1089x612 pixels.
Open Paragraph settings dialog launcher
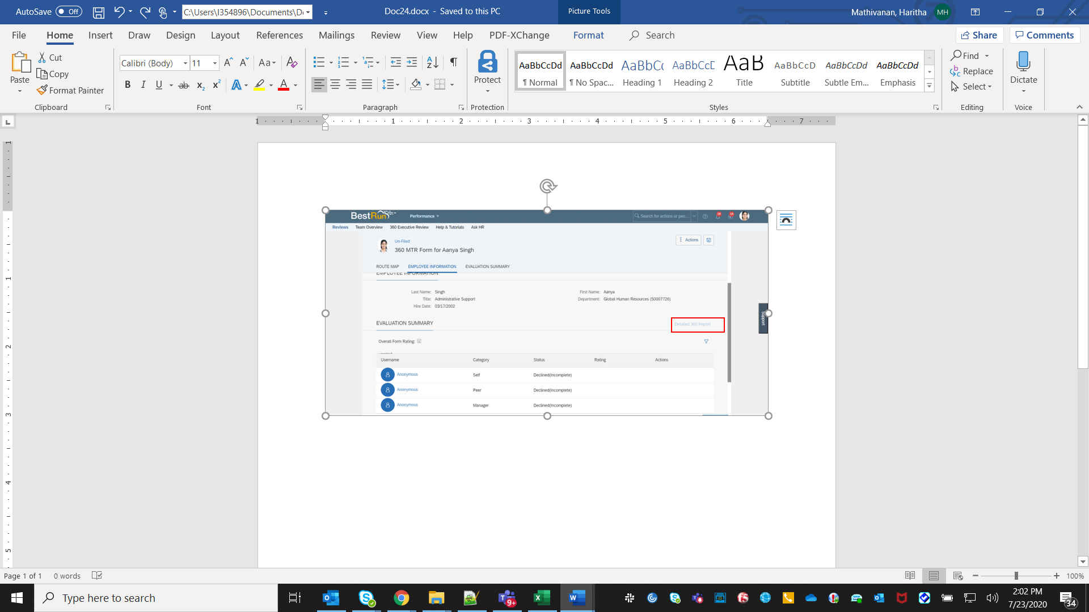[x=461, y=107]
